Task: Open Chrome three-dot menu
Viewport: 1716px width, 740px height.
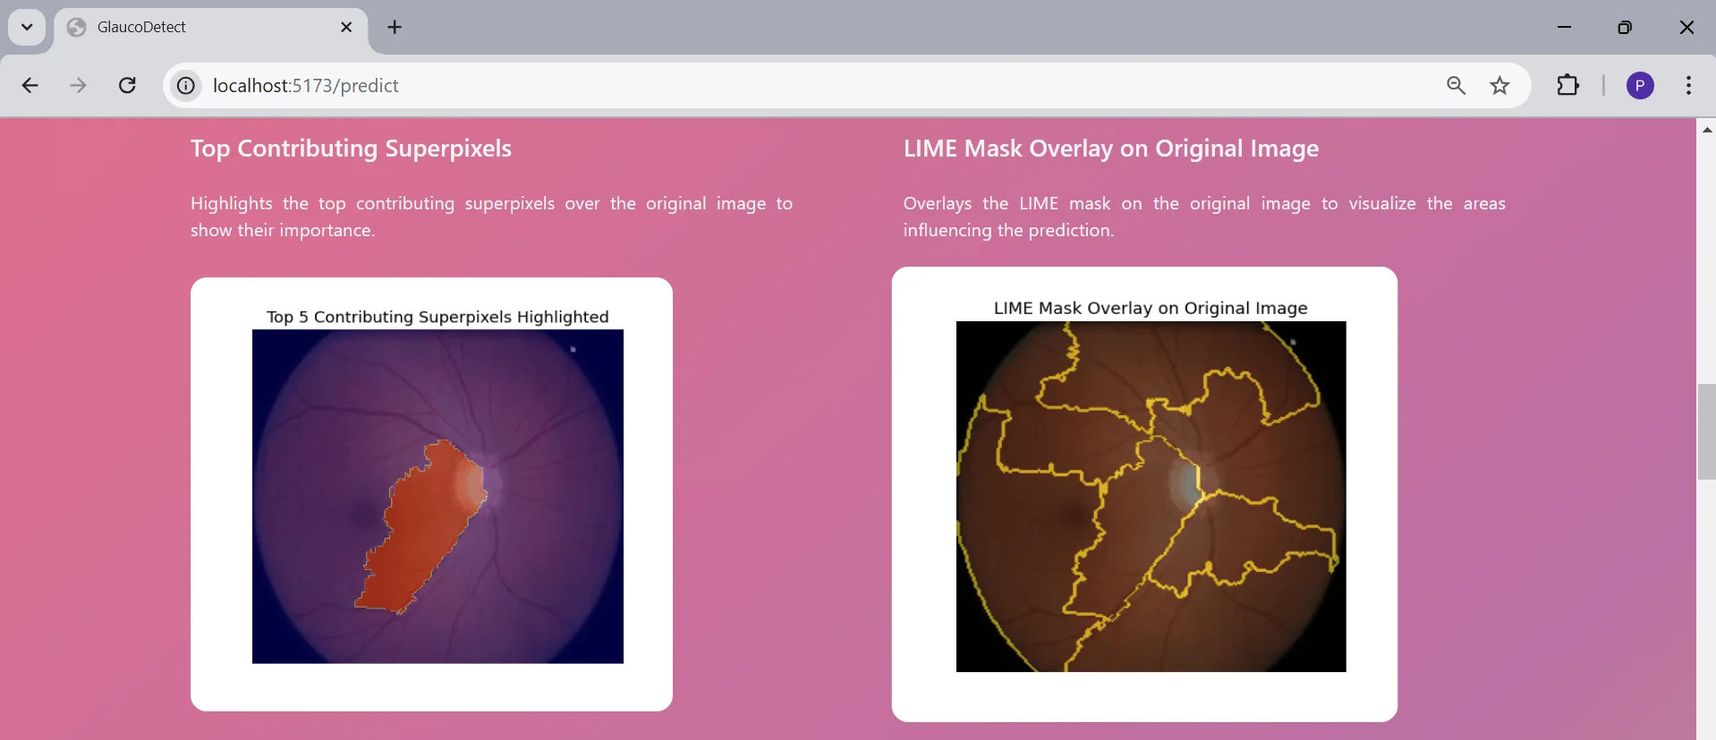Action: (1688, 86)
